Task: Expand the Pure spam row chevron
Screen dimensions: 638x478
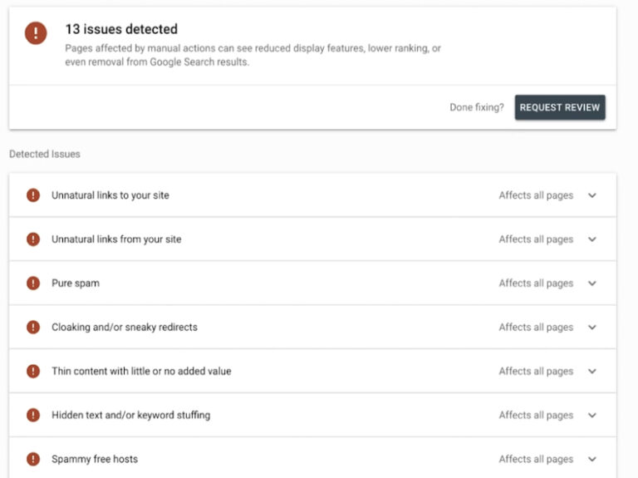Action: (592, 283)
